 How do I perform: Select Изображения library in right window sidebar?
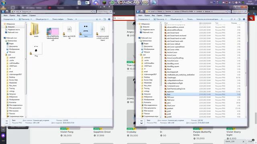pyautogui.click(x=149, y=49)
